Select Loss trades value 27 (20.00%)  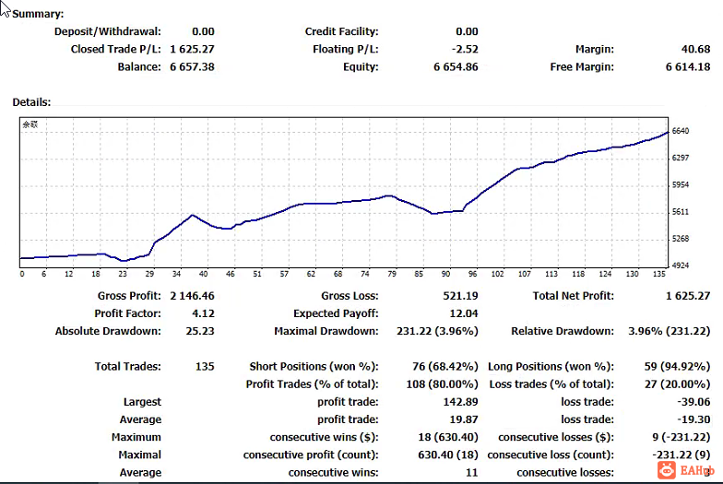tap(677, 384)
